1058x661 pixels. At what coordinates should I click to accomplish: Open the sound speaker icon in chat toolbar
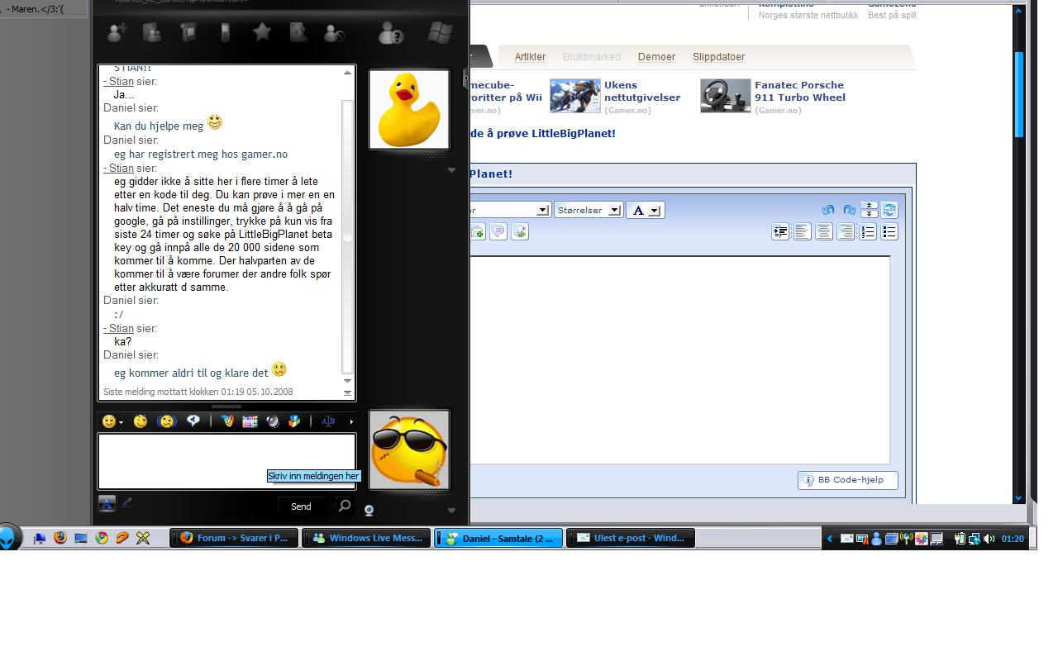[272, 421]
